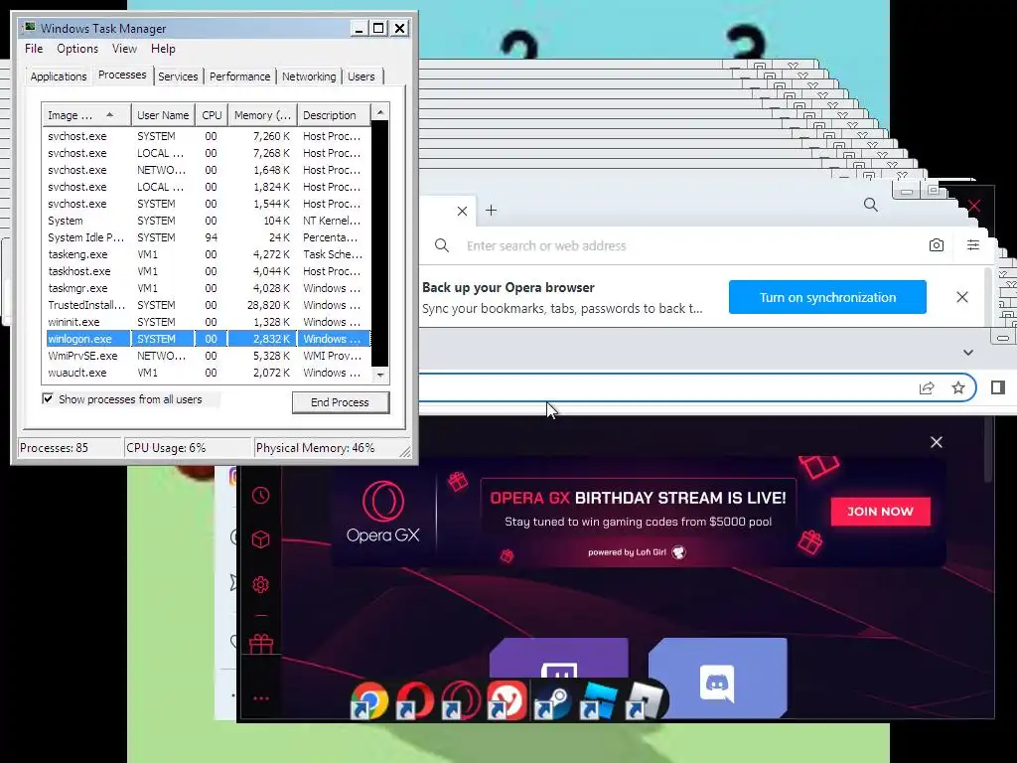Open a new tab with the plus icon
Image resolution: width=1017 pixels, height=763 pixels.
[x=491, y=211]
